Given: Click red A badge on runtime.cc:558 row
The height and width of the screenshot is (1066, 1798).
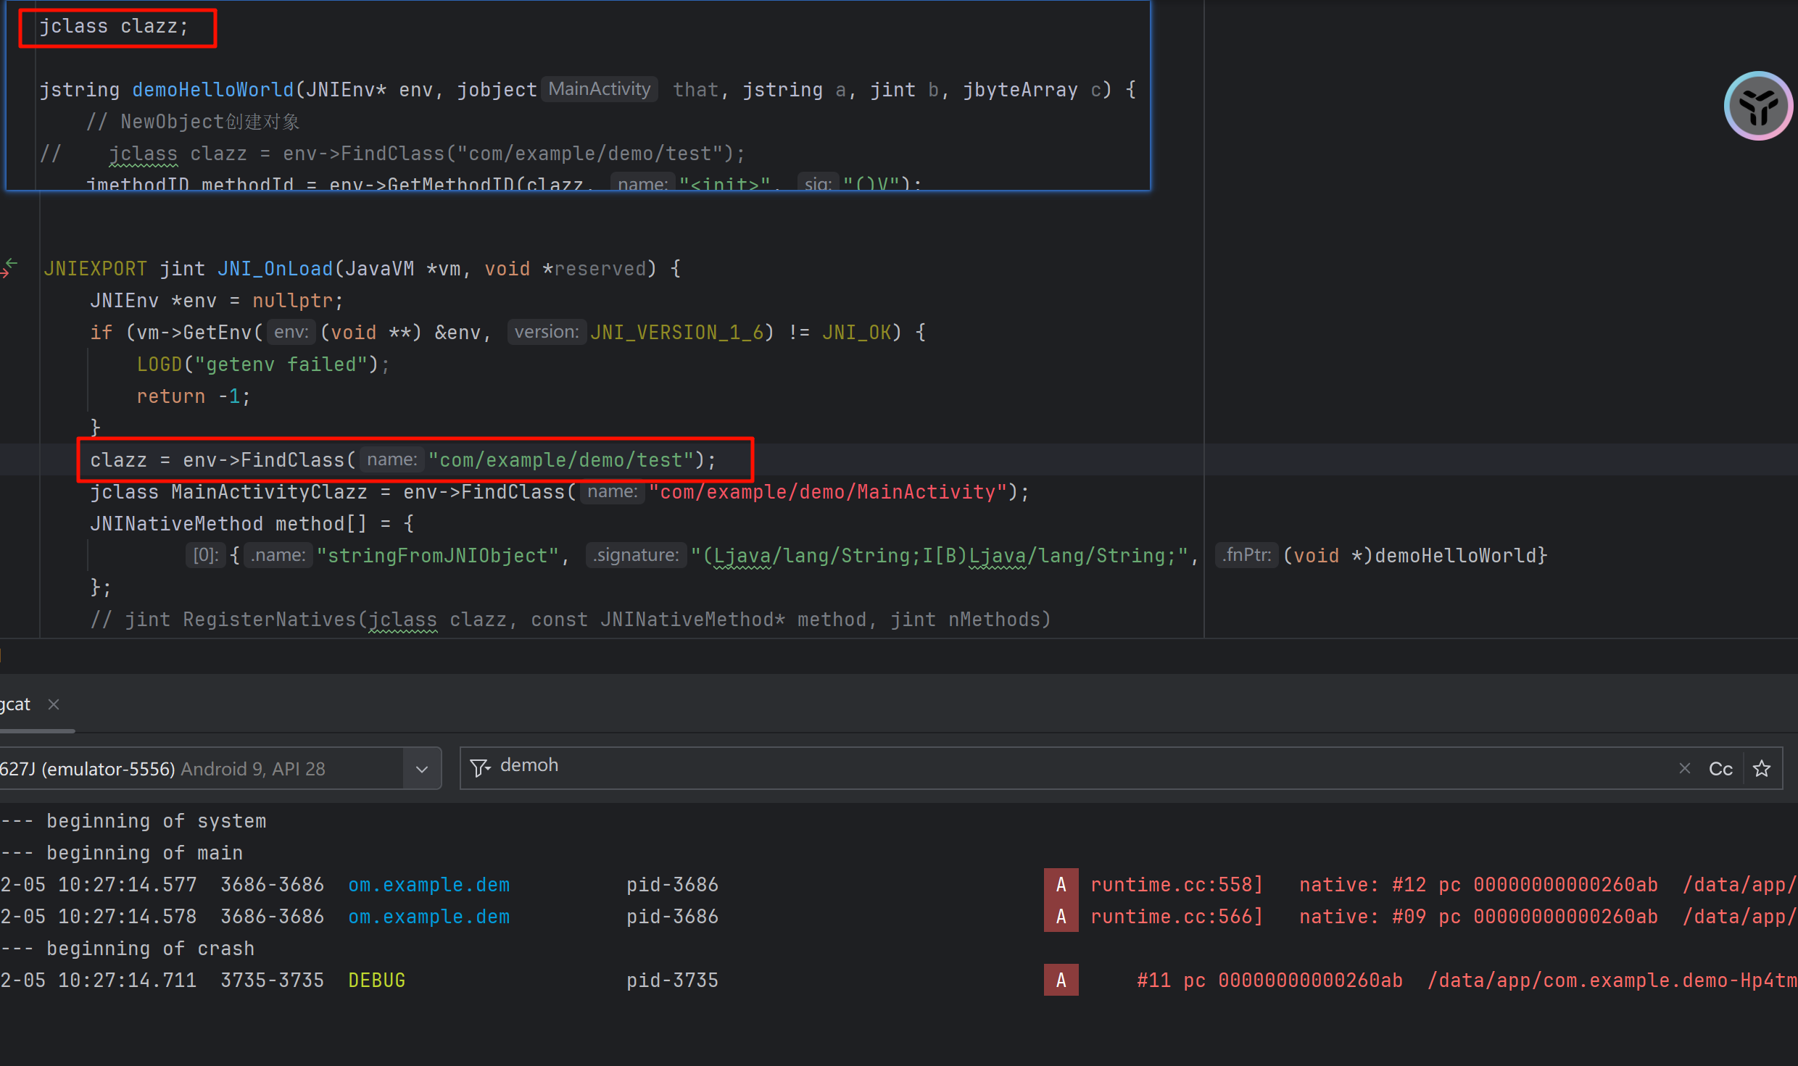Looking at the screenshot, I should point(1061,885).
